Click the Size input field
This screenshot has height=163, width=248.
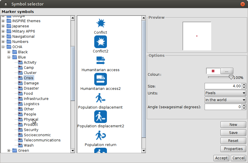point(223,86)
